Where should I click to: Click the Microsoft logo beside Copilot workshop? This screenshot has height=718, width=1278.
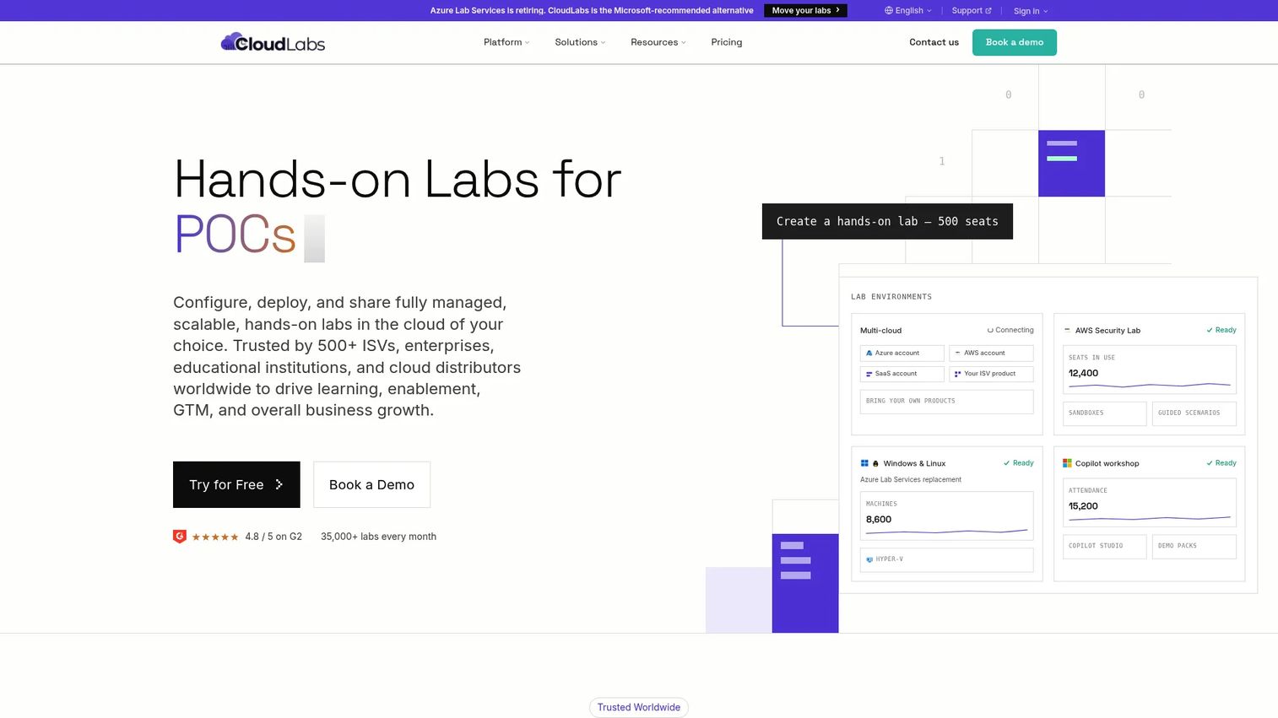[x=1067, y=463]
